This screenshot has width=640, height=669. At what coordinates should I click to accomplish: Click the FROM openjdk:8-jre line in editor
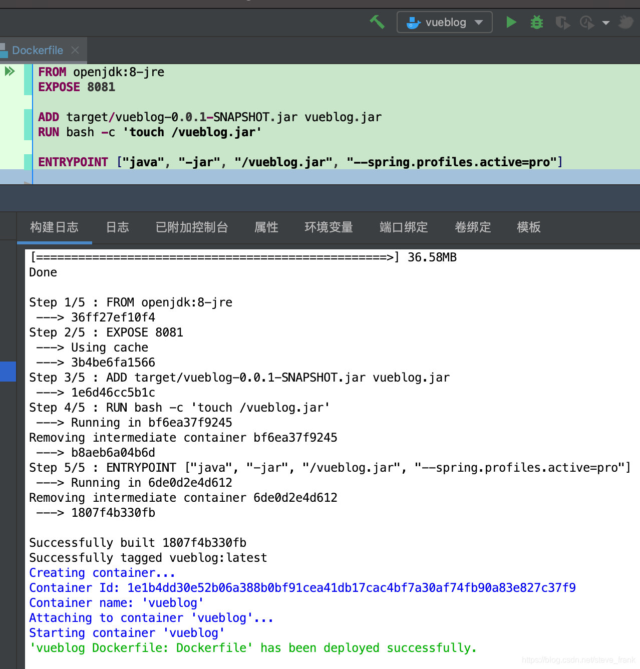[x=101, y=72]
